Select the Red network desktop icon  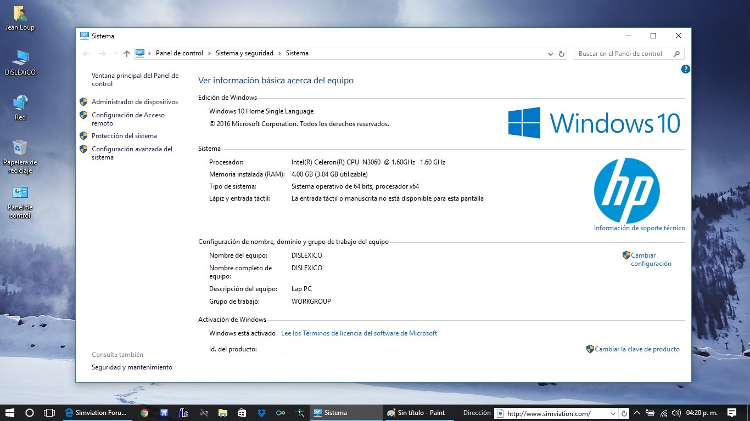tap(20, 107)
